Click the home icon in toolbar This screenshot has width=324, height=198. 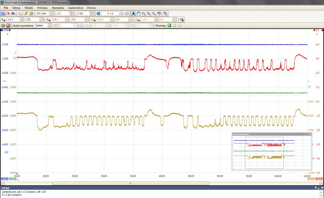(31, 14)
